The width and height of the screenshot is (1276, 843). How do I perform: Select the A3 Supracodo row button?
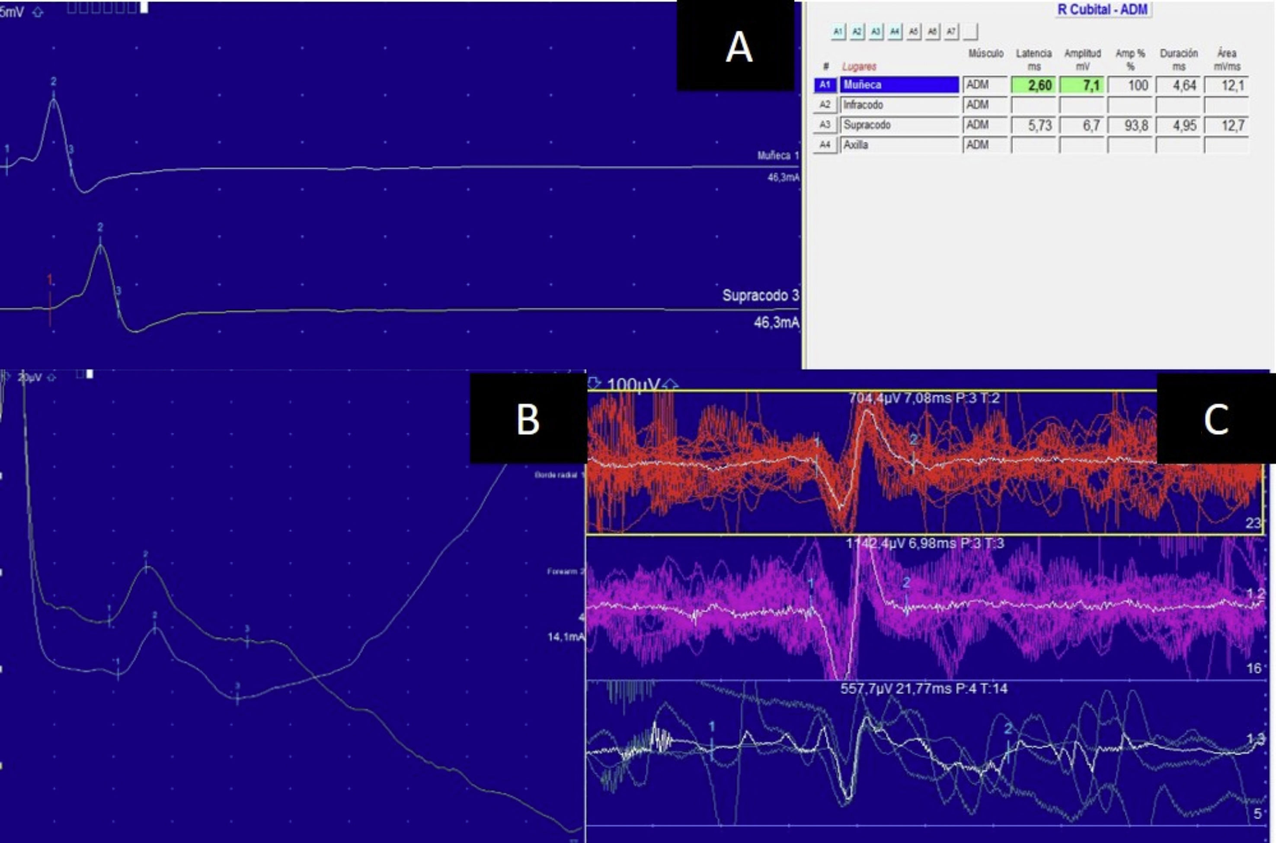pos(825,125)
